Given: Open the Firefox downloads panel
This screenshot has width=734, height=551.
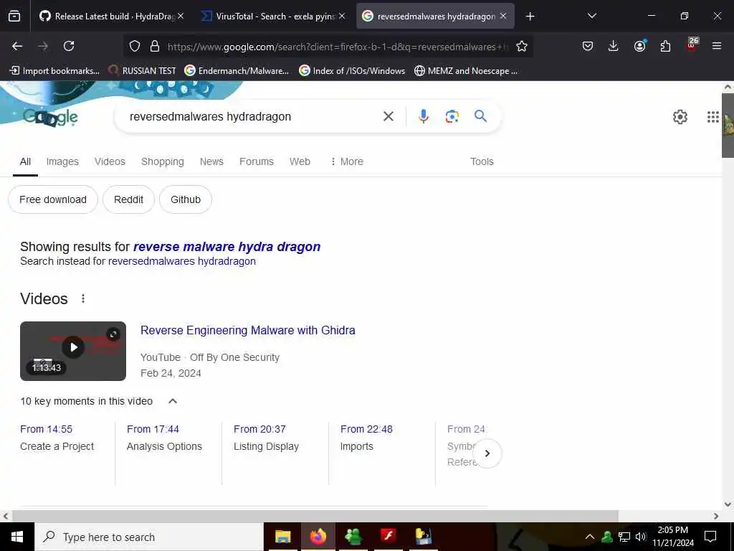Looking at the screenshot, I should point(614,46).
